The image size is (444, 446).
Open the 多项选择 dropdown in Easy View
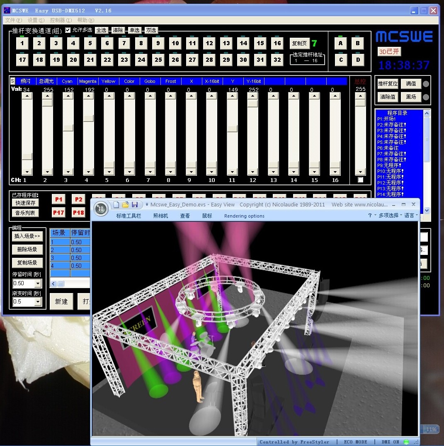point(390,216)
